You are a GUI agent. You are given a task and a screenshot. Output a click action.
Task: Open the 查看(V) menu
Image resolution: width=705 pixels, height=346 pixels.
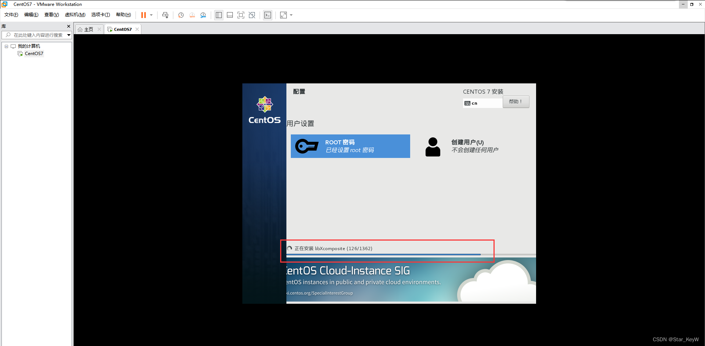click(51, 15)
